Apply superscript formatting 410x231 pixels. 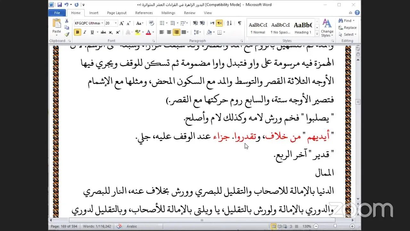coord(118,32)
